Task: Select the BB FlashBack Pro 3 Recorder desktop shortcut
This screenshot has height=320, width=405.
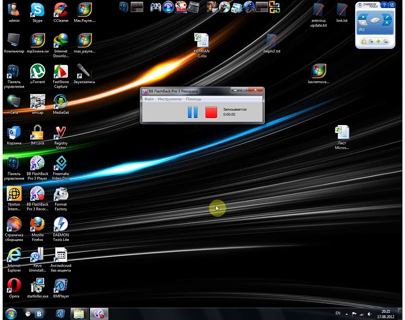Action: (37, 199)
